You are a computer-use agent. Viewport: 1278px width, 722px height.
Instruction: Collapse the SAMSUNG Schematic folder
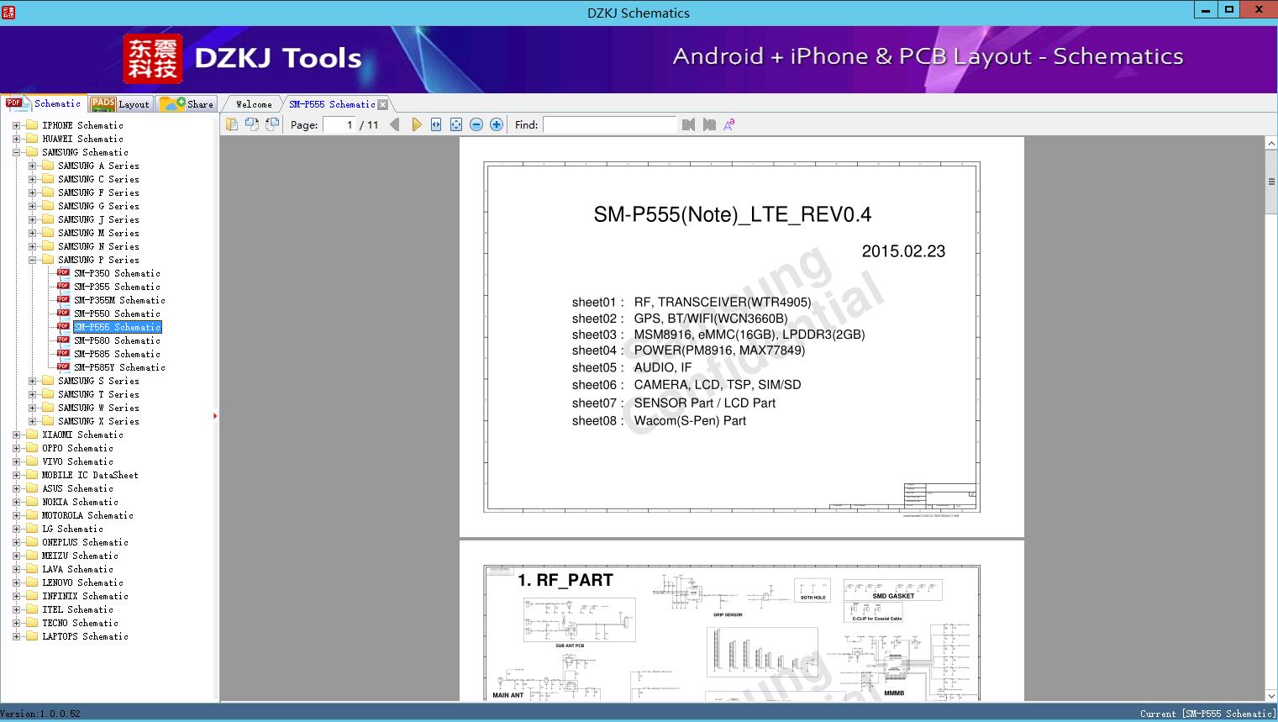[x=16, y=152]
